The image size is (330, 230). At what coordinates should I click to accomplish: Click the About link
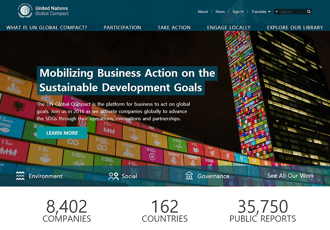(203, 11)
